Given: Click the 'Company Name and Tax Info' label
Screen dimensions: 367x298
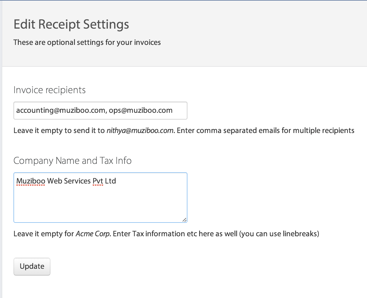Looking at the screenshot, I should [x=72, y=161].
